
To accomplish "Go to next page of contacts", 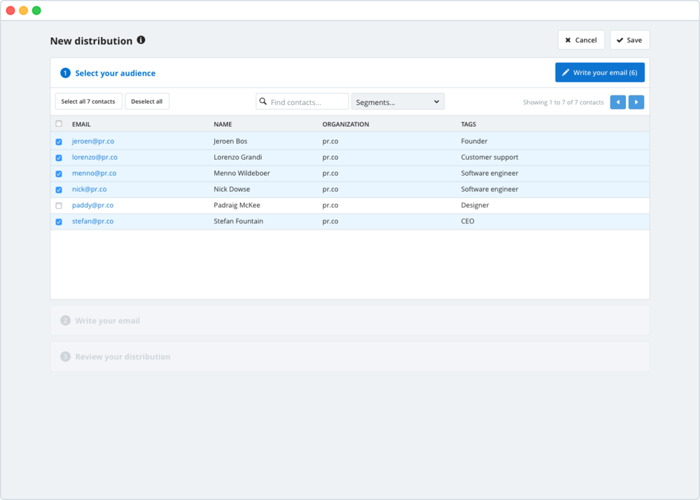I will (636, 102).
